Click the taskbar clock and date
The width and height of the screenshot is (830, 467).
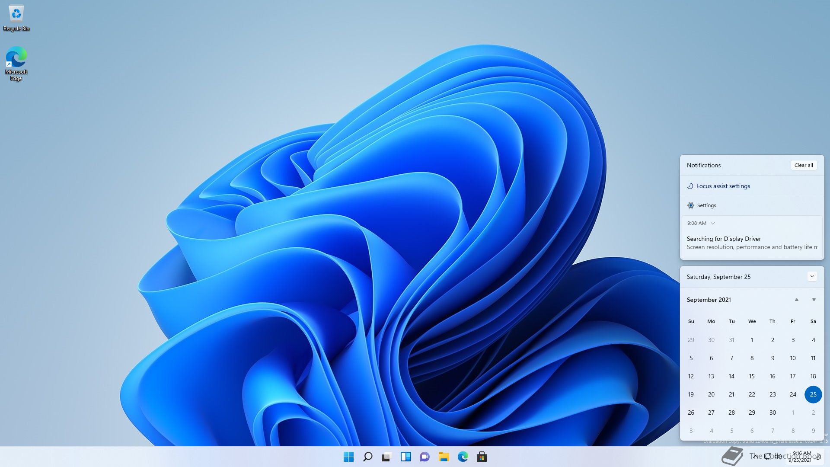click(801, 457)
